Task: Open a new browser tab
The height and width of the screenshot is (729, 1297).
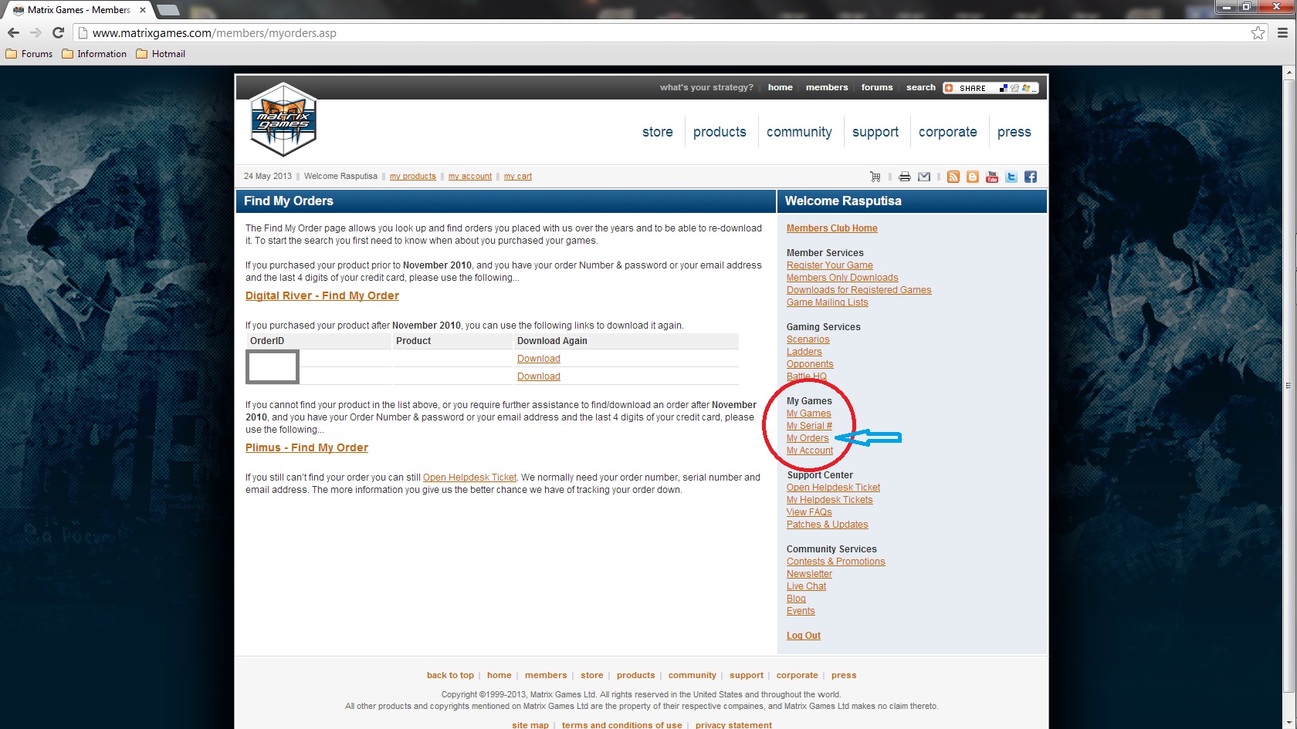Action: (168, 10)
